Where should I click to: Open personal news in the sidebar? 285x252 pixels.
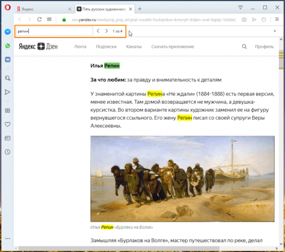8,138
